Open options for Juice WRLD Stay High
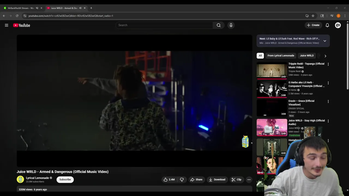 [x=328, y=121]
